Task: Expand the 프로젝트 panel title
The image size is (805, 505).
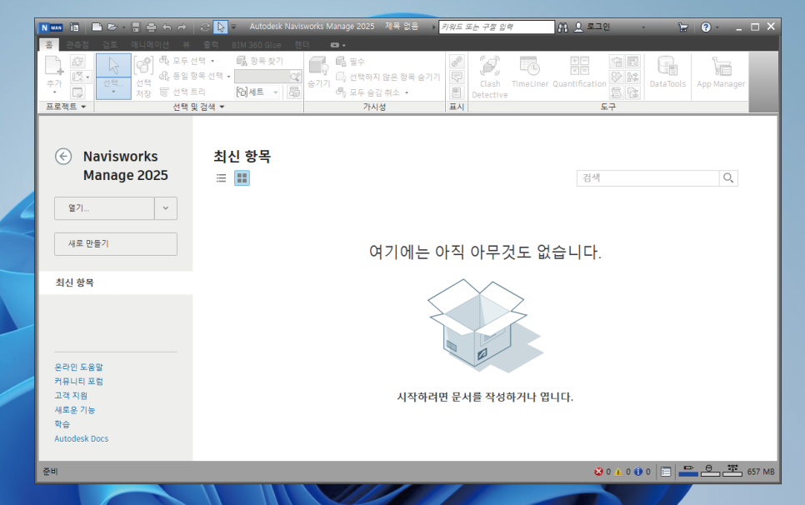Action: (66, 107)
